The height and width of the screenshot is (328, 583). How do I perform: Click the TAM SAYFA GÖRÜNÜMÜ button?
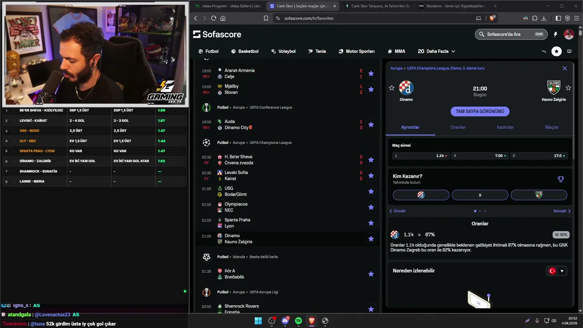coord(480,111)
